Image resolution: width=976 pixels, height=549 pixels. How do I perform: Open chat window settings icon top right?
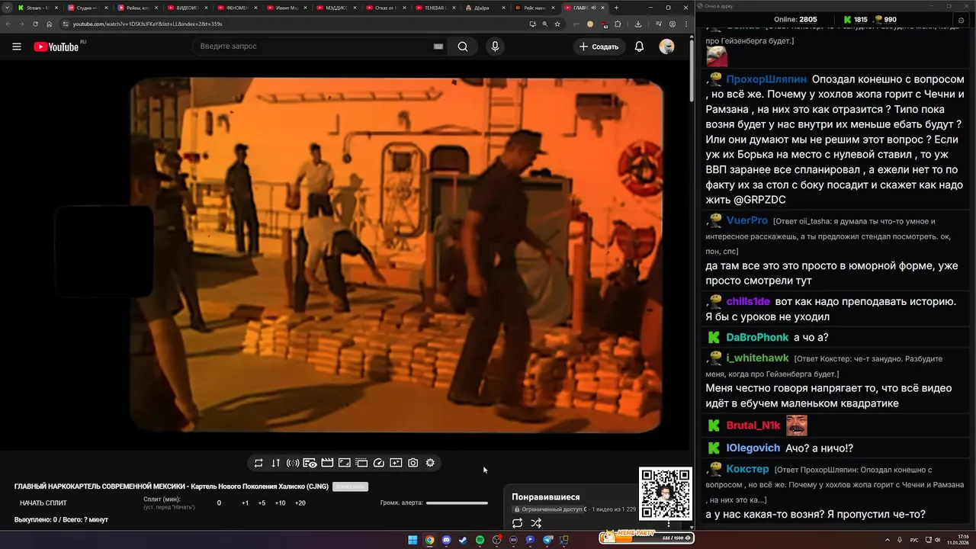click(x=961, y=20)
